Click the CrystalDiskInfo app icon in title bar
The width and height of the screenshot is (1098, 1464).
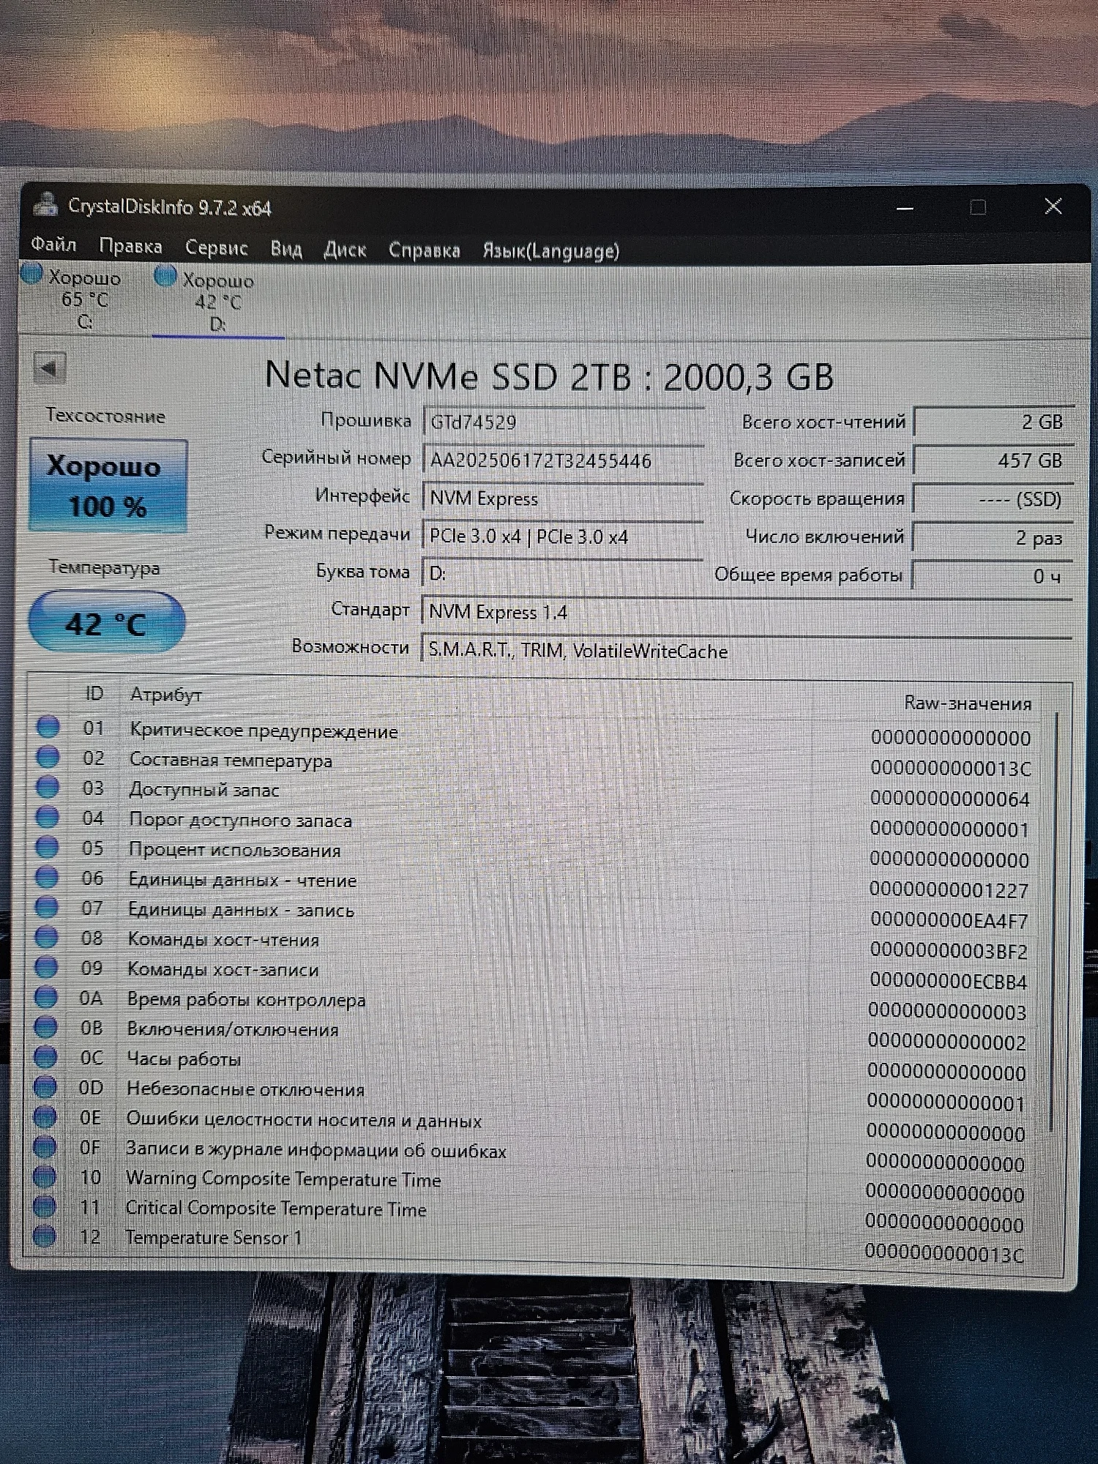[45, 204]
